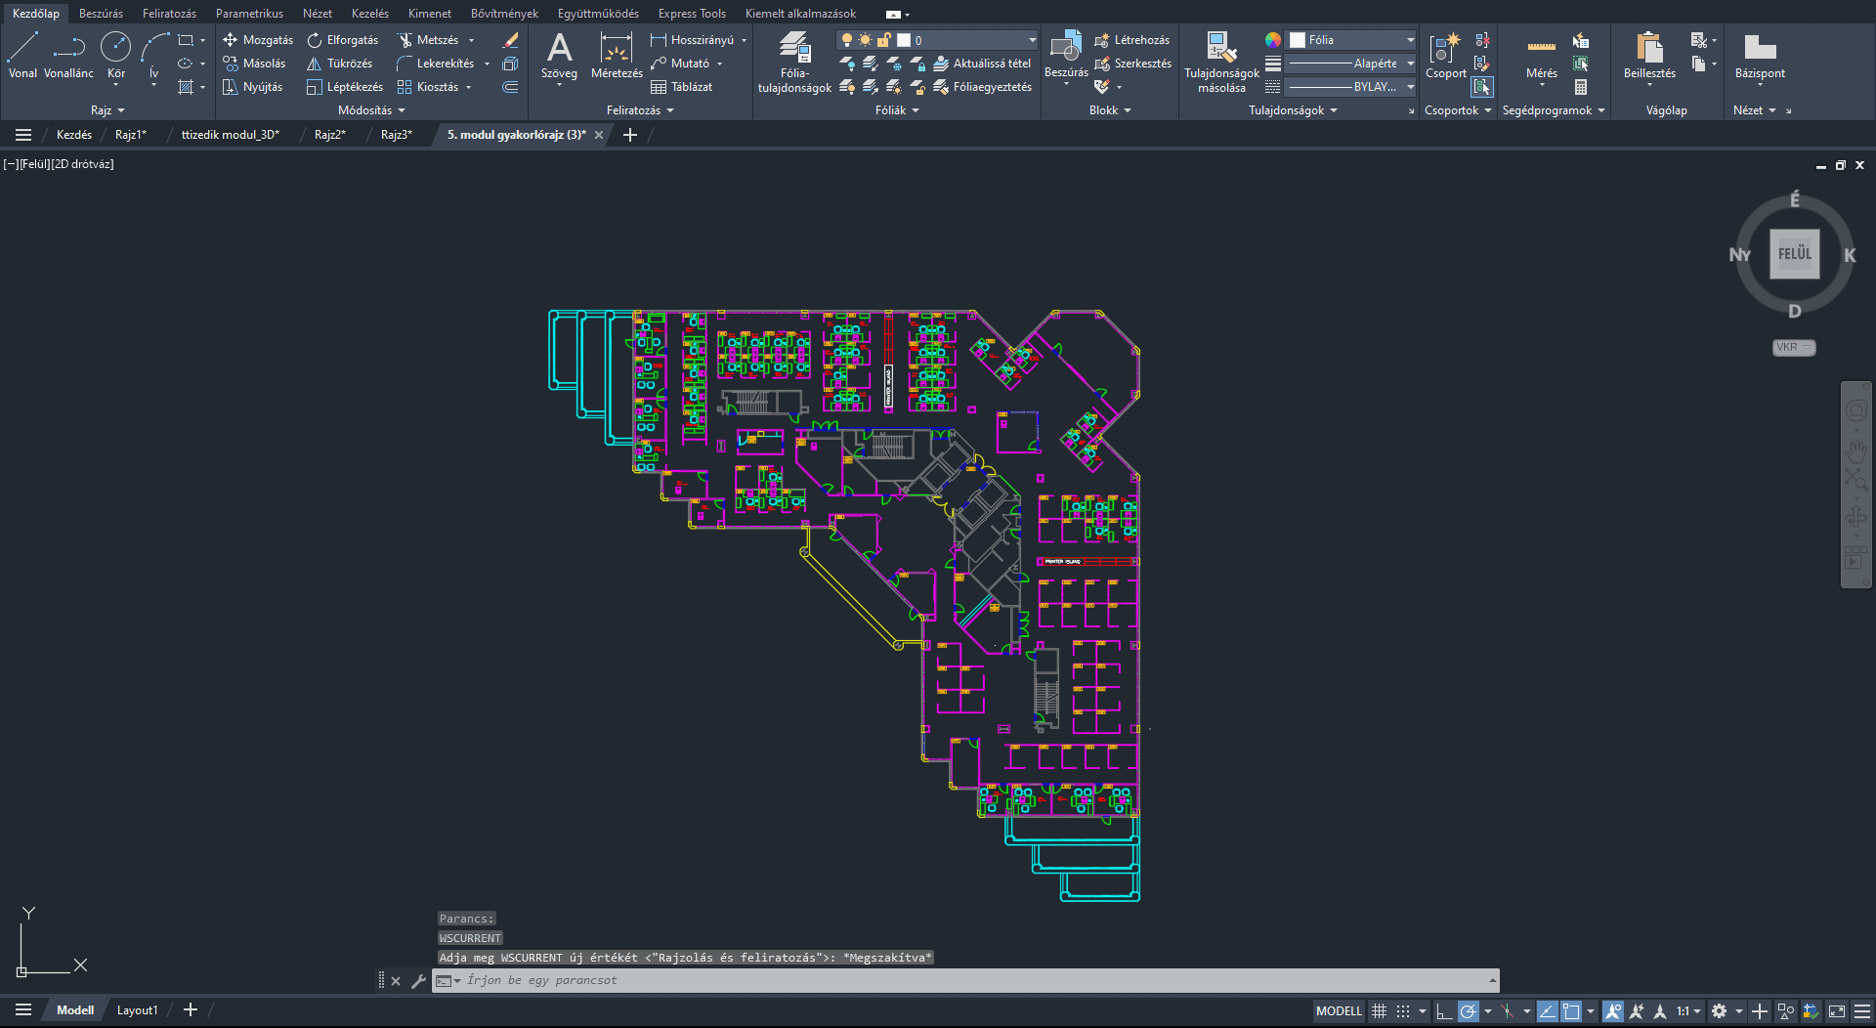Select the Ív arc tool
The image size is (1876, 1028).
(153, 55)
